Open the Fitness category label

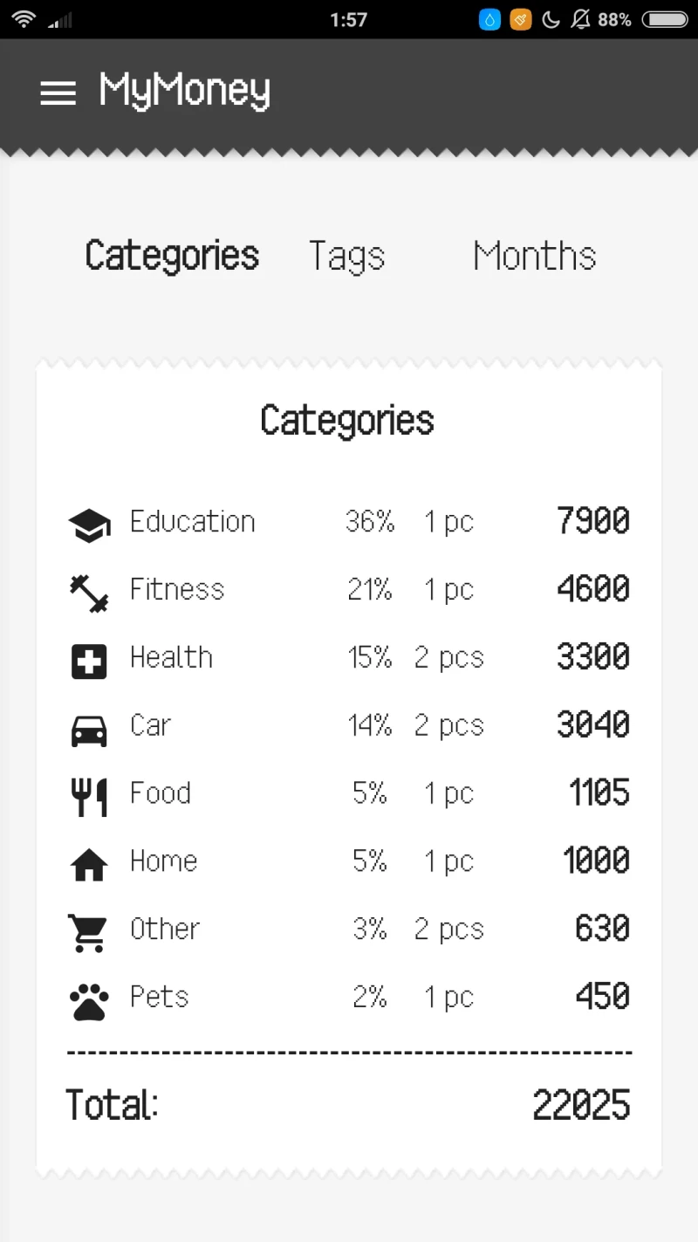click(177, 590)
